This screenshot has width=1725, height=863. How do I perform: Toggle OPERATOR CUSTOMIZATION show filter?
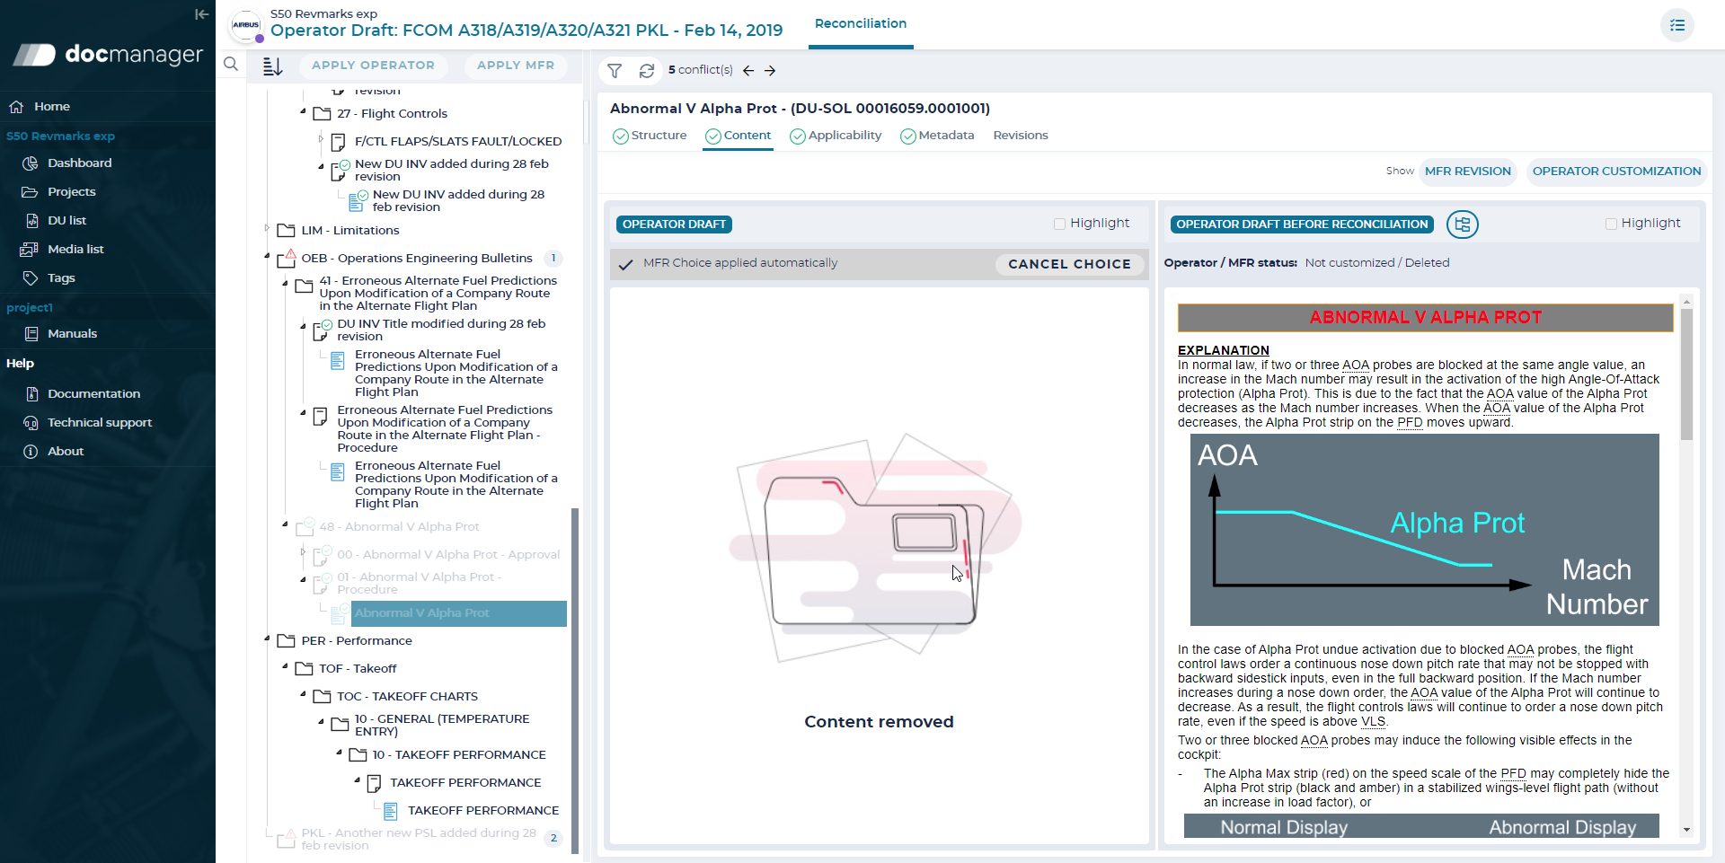pyautogui.click(x=1616, y=172)
